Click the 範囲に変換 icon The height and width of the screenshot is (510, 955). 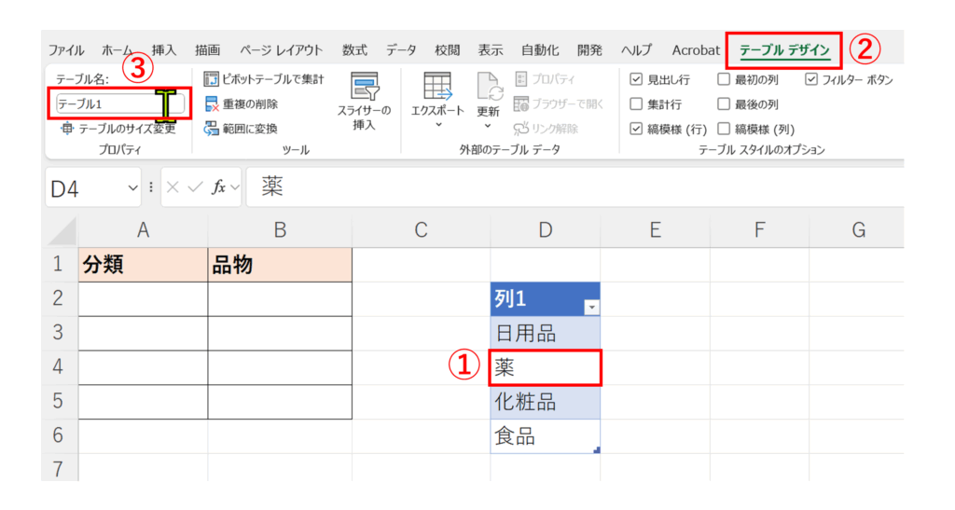[x=212, y=129]
